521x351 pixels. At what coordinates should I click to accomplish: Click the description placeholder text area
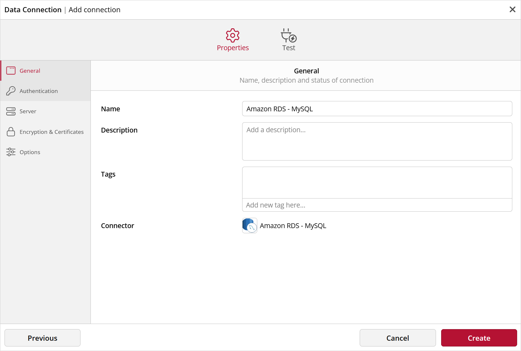377,142
